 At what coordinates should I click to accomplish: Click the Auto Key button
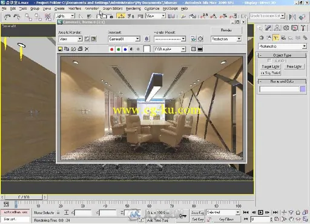197,212
